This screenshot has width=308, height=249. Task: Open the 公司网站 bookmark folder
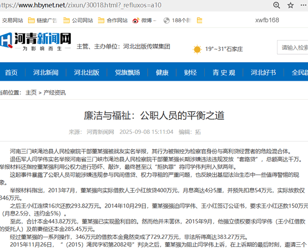click(78, 20)
